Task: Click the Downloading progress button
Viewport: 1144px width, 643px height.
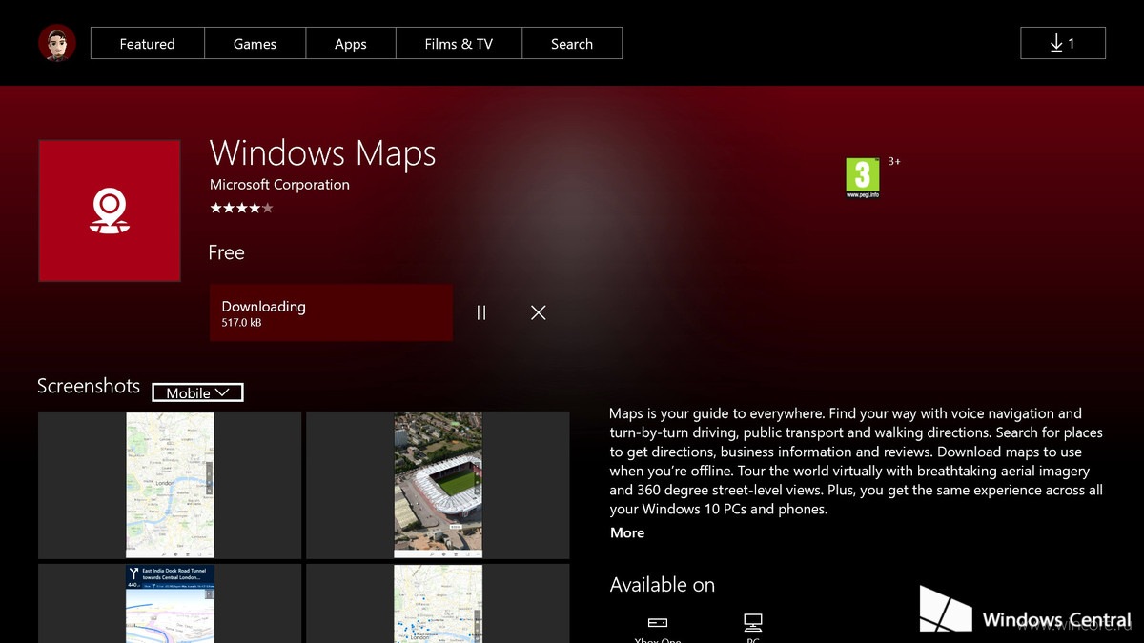Action: coord(331,312)
